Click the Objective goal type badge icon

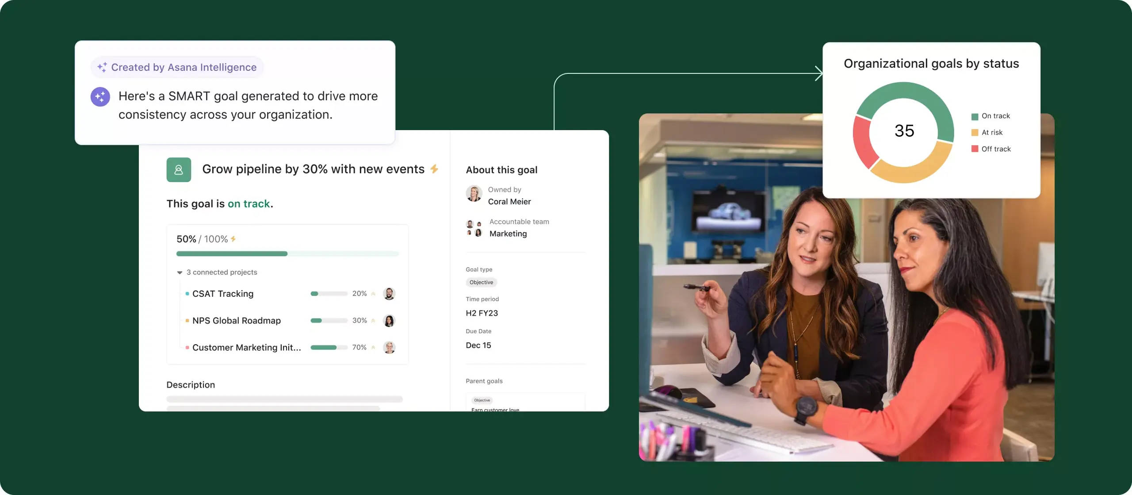481,282
